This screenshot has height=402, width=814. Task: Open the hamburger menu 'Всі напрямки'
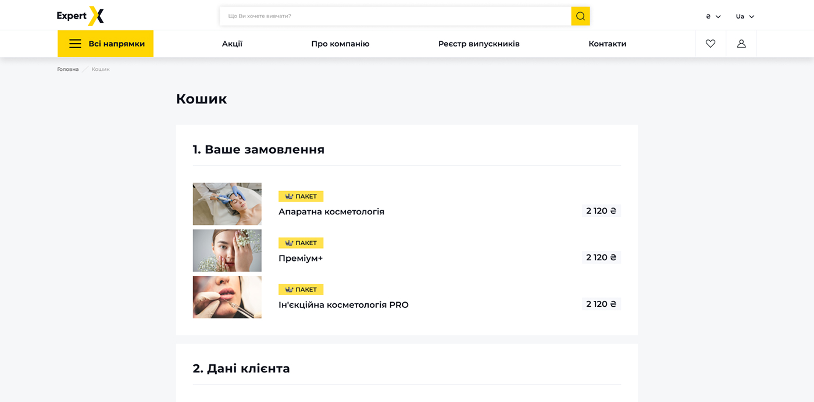(x=106, y=44)
